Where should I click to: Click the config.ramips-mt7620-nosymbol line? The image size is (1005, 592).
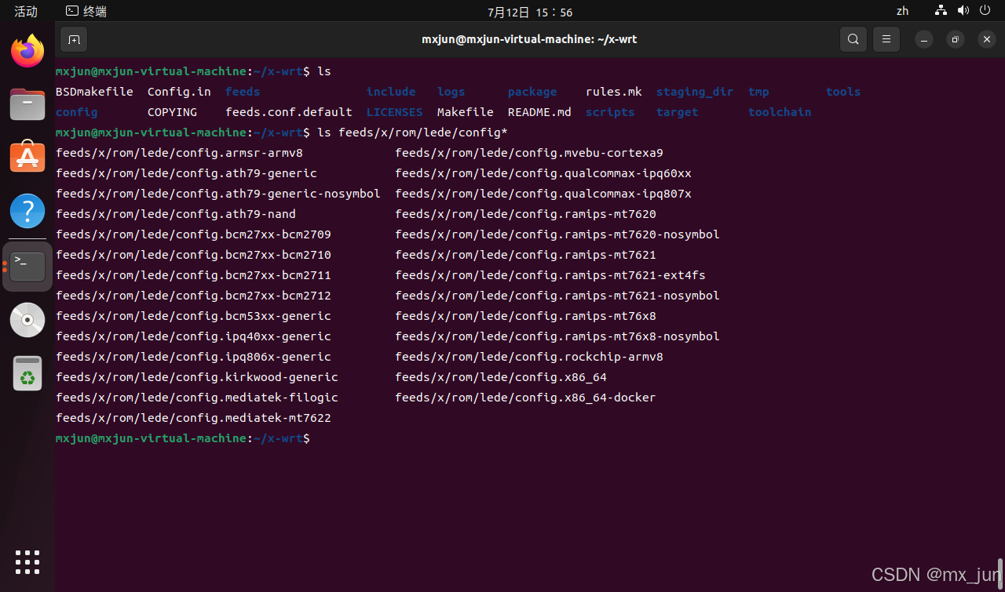pos(557,234)
